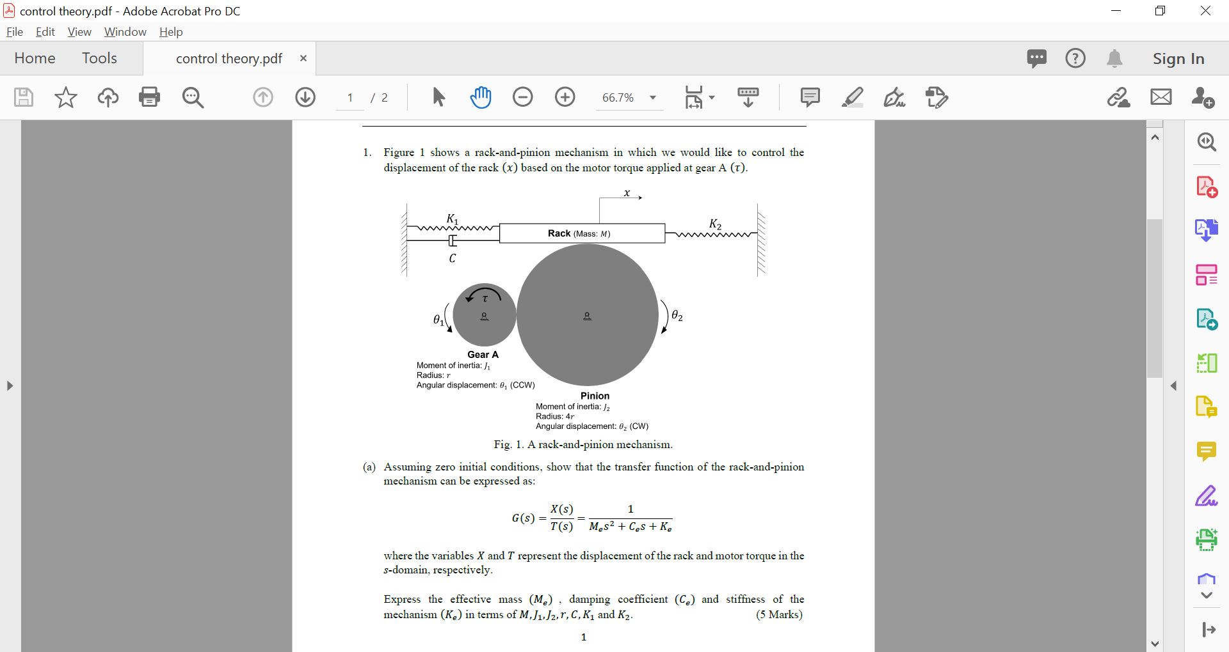This screenshot has width=1229, height=652.
Task: Open the Sticky Note comment tool
Action: pyautogui.click(x=810, y=97)
